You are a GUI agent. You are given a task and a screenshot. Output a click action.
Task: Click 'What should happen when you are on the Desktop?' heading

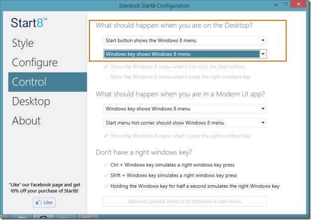[174, 25]
